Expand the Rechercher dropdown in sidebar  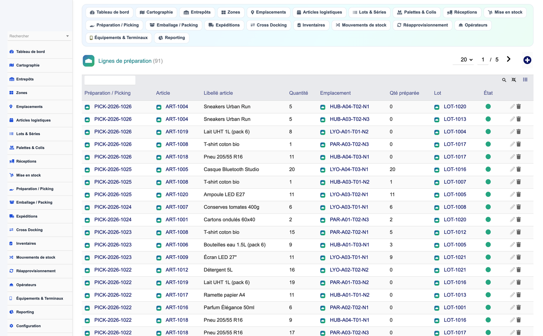coord(67,36)
